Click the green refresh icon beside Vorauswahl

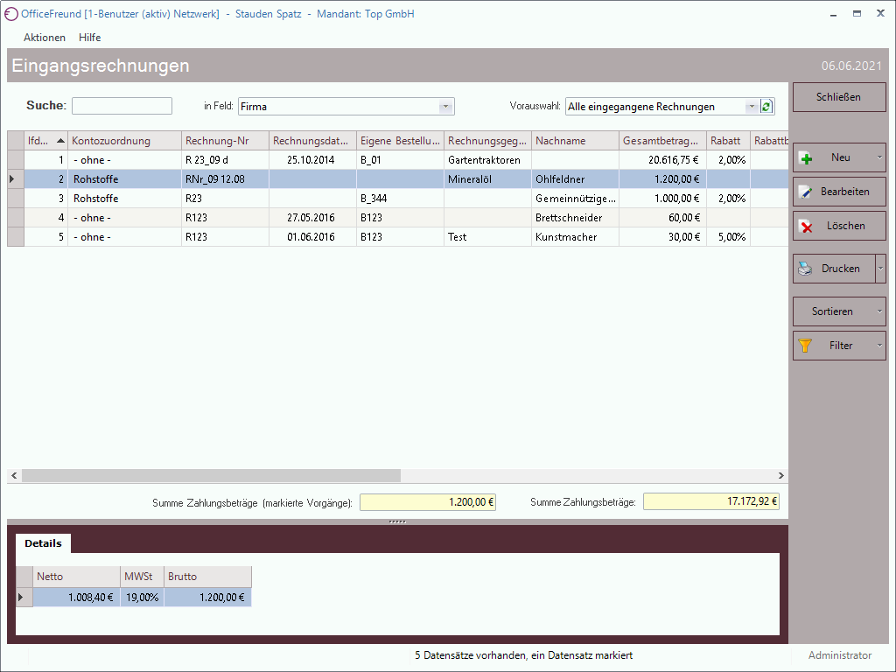coord(767,107)
